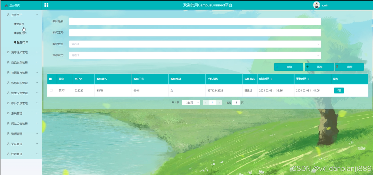Click the user icon beside 教师反馈管理
This screenshot has width=373, height=175.
(8, 103)
